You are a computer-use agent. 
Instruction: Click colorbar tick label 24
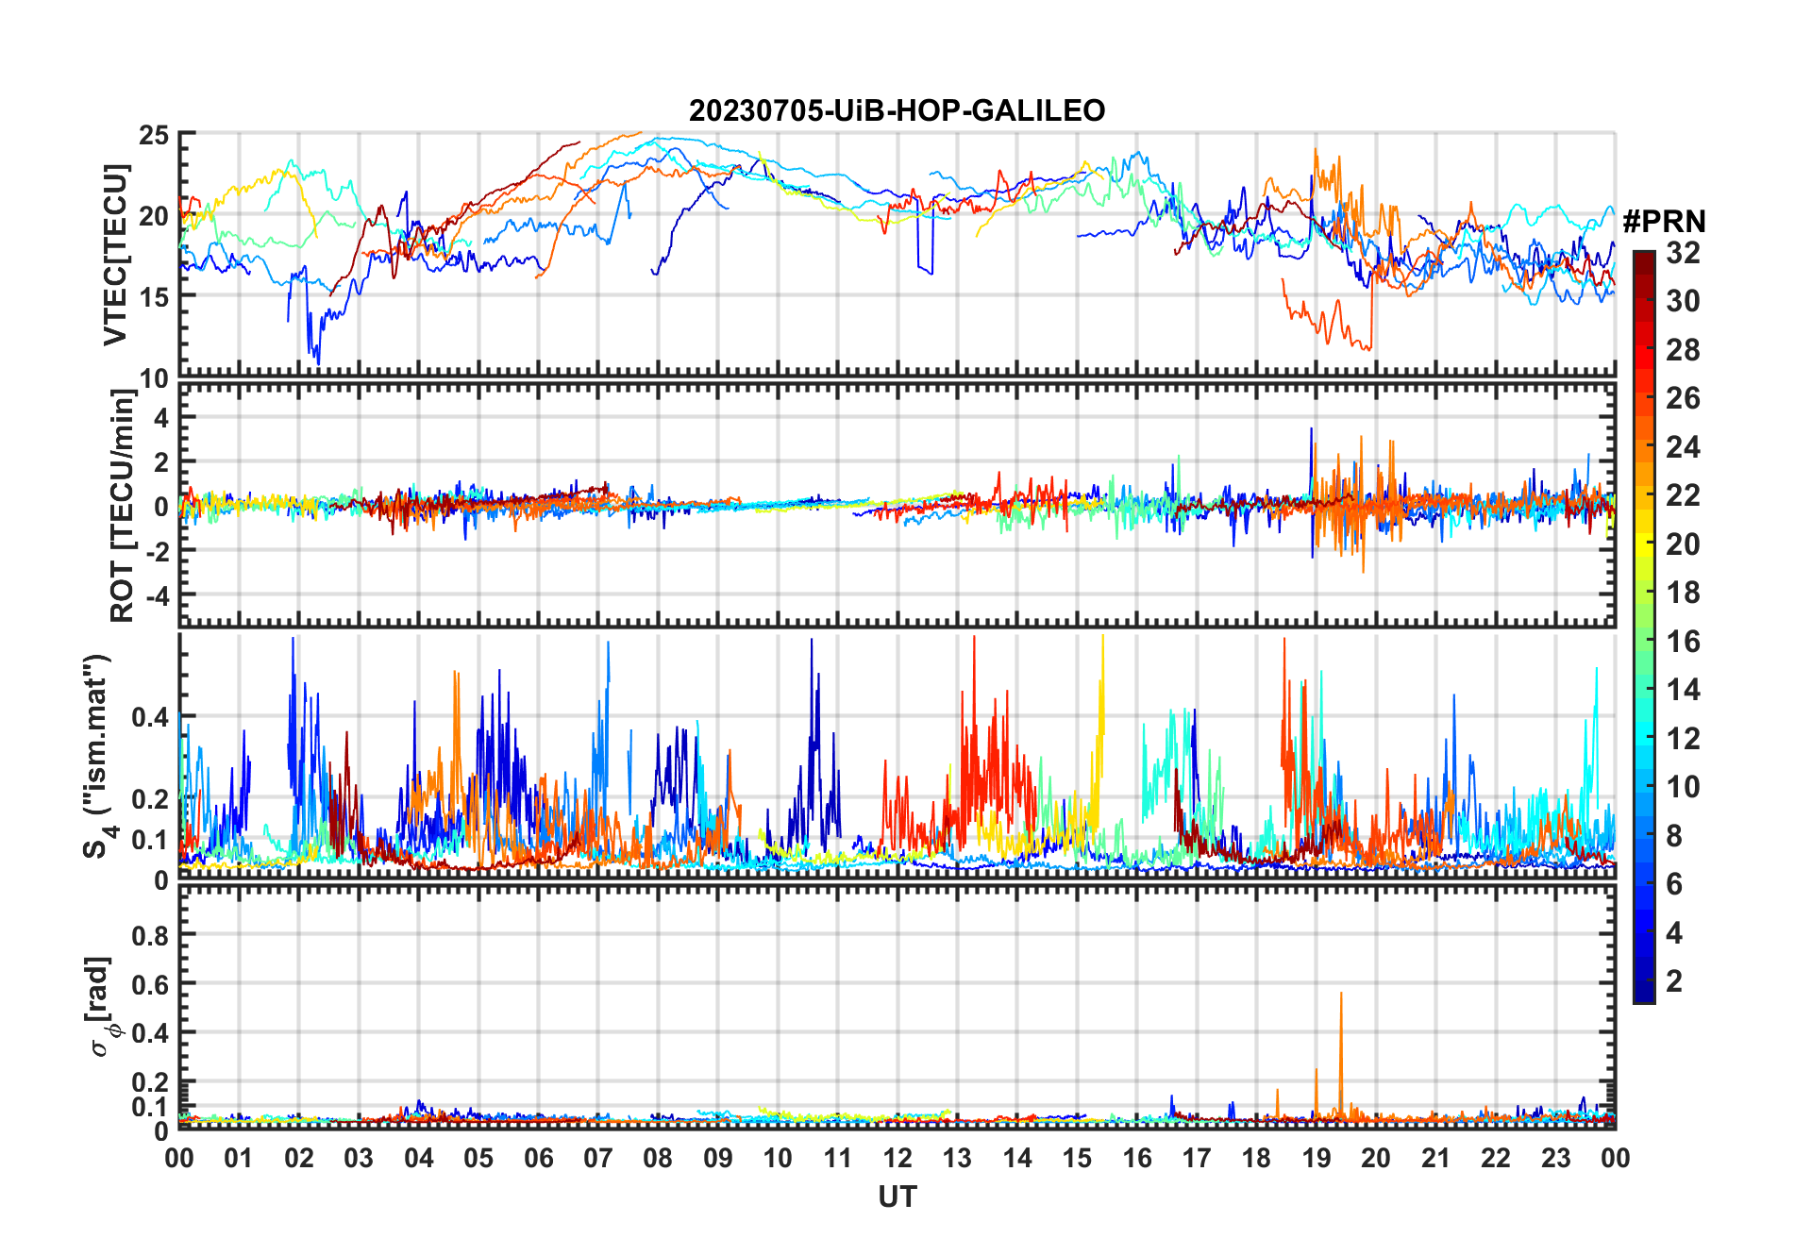coord(1682,447)
